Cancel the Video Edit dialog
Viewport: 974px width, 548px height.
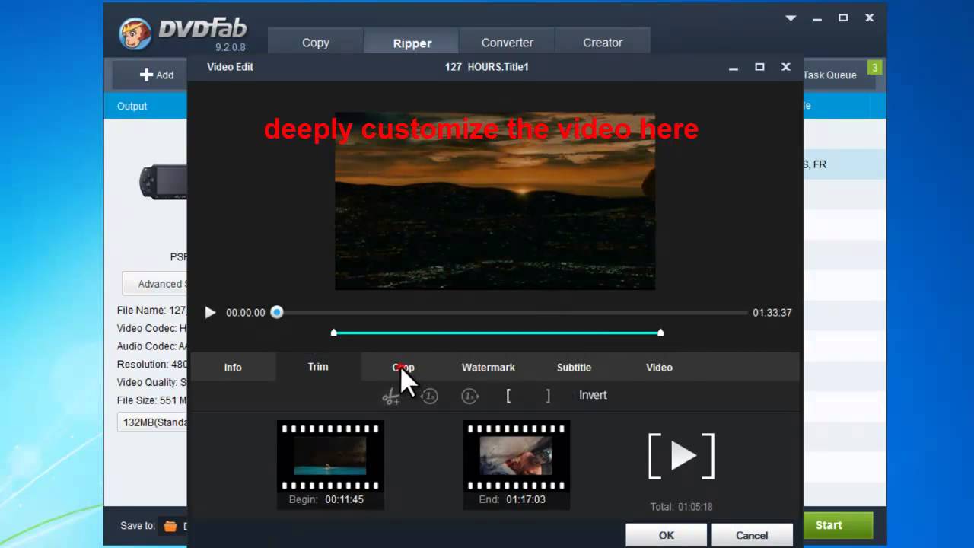pyautogui.click(x=752, y=535)
